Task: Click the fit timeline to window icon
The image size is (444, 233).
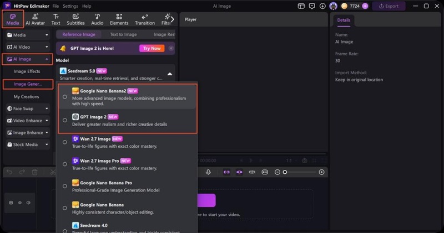Action: point(265,172)
